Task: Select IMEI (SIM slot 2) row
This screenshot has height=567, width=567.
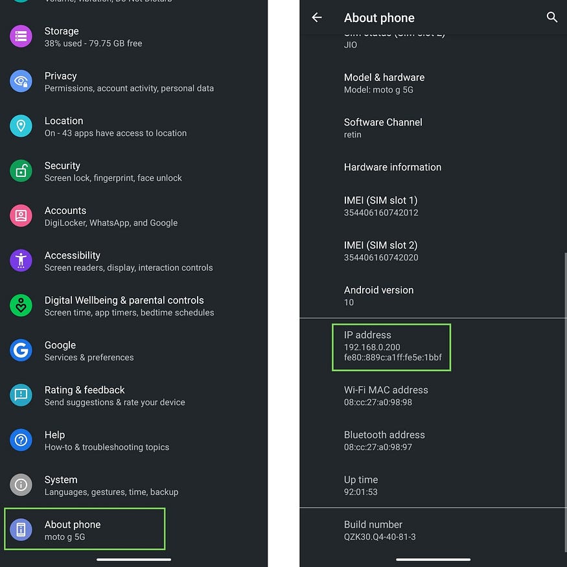Action: [434, 251]
